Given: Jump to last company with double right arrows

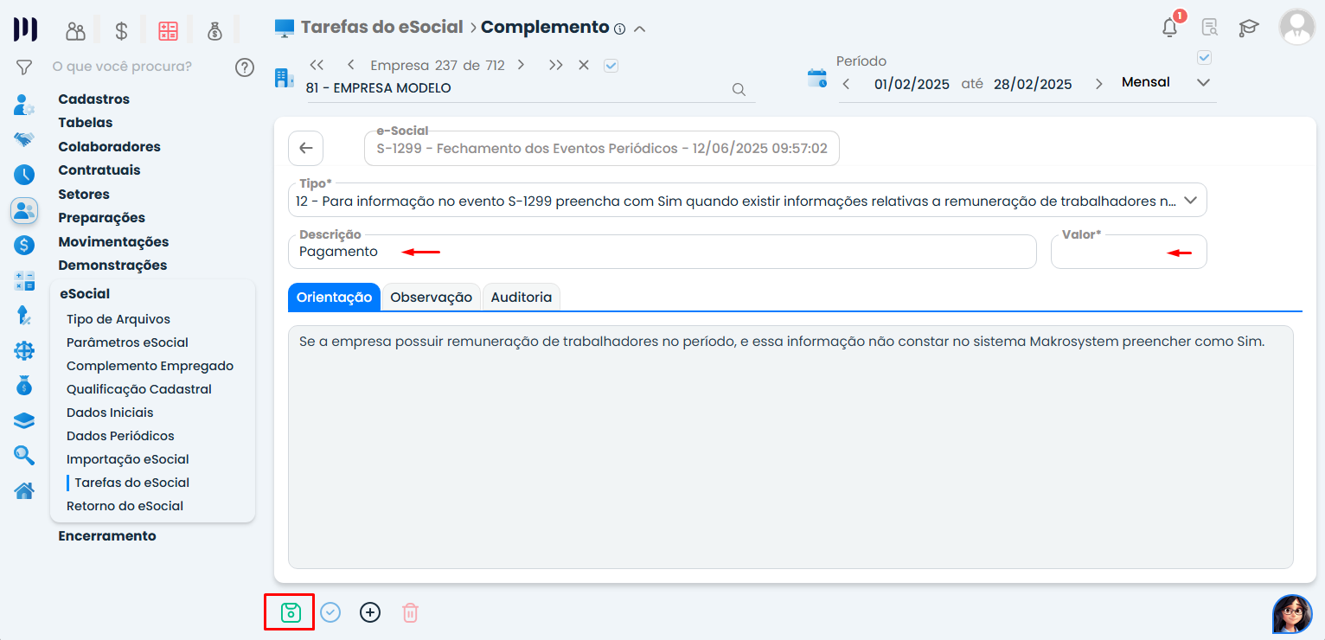Looking at the screenshot, I should (555, 65).
